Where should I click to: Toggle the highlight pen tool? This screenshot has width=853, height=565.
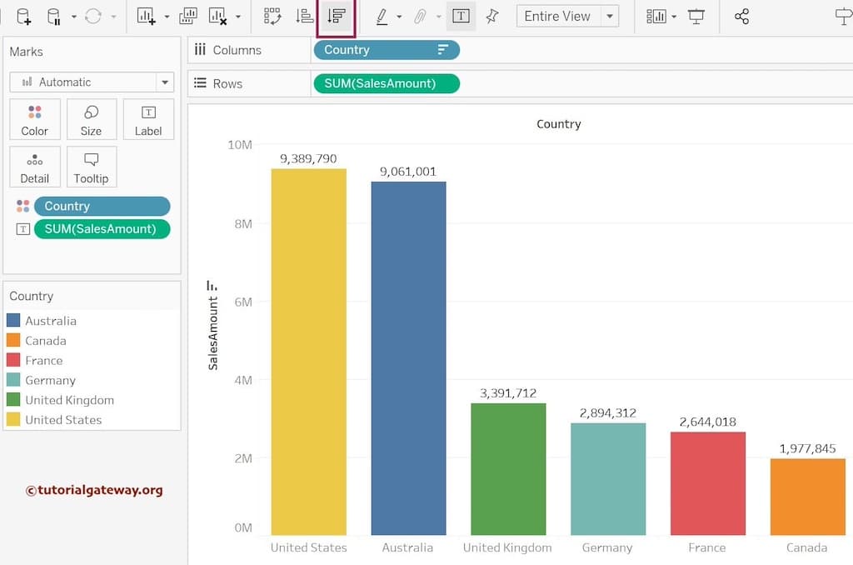tap(384, 16)
